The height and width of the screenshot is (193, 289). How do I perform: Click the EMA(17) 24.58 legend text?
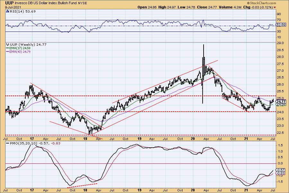click(20, 48)
